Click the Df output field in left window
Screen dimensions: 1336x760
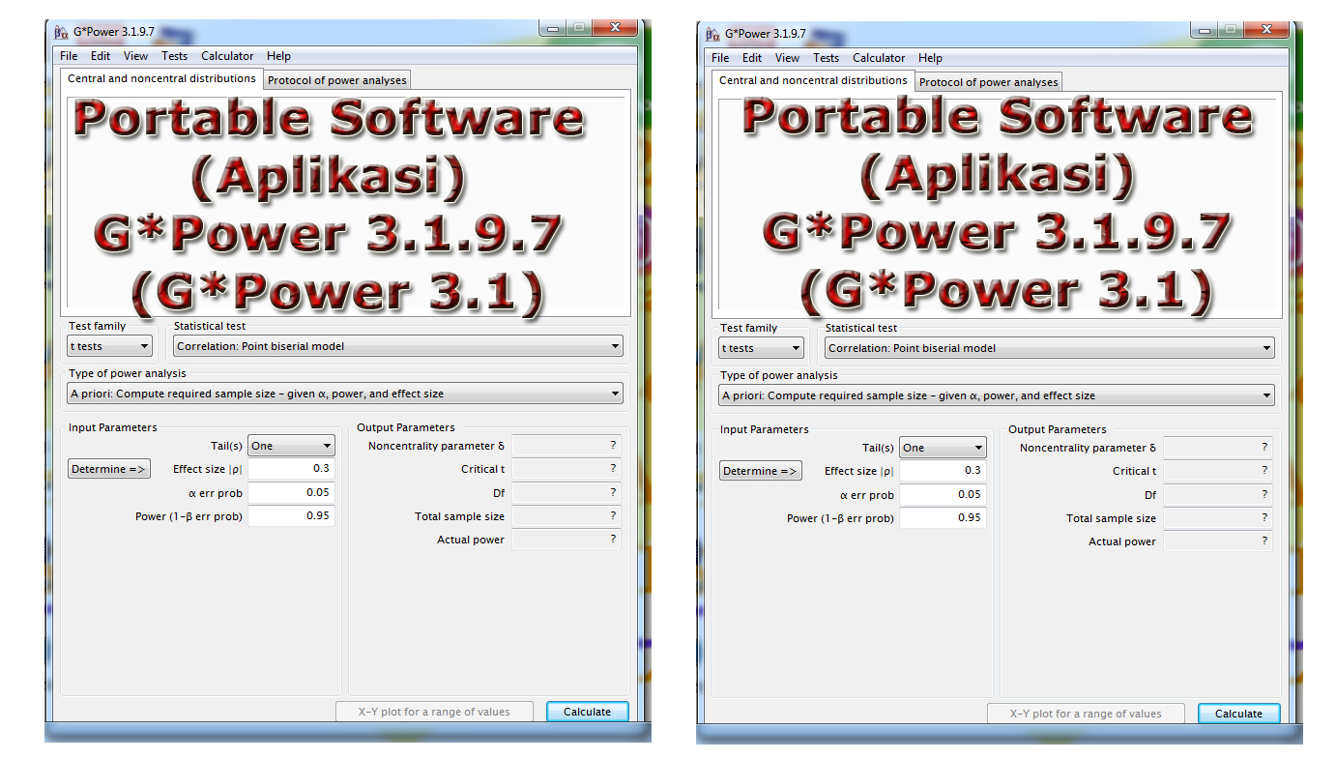tap(566, 492)
